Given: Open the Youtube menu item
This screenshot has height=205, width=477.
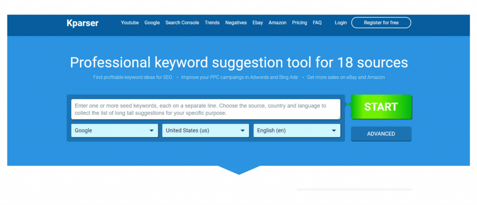Looking at the screenshot, I should [129, 23].
